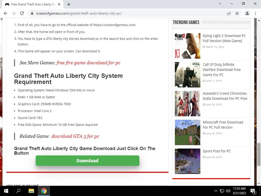Click the scrollbar up arrow

259,20
